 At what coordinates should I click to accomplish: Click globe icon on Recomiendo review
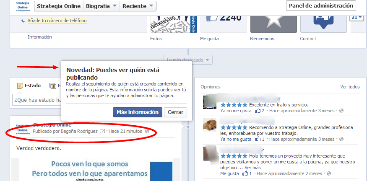tap(341, 139)
